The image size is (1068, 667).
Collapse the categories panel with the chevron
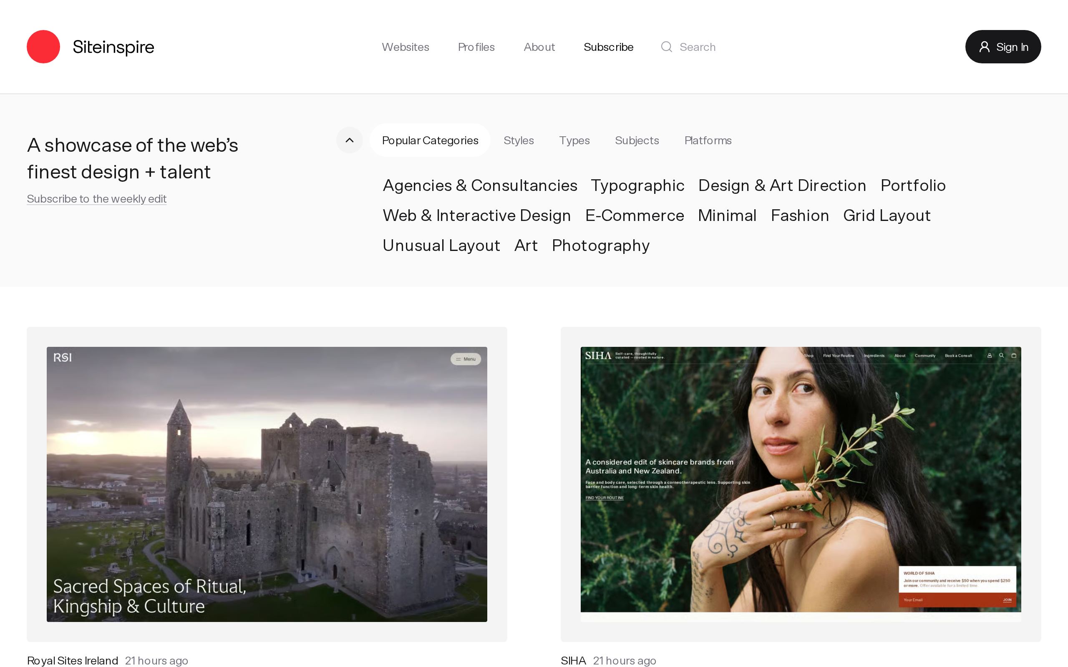(350, 140)
